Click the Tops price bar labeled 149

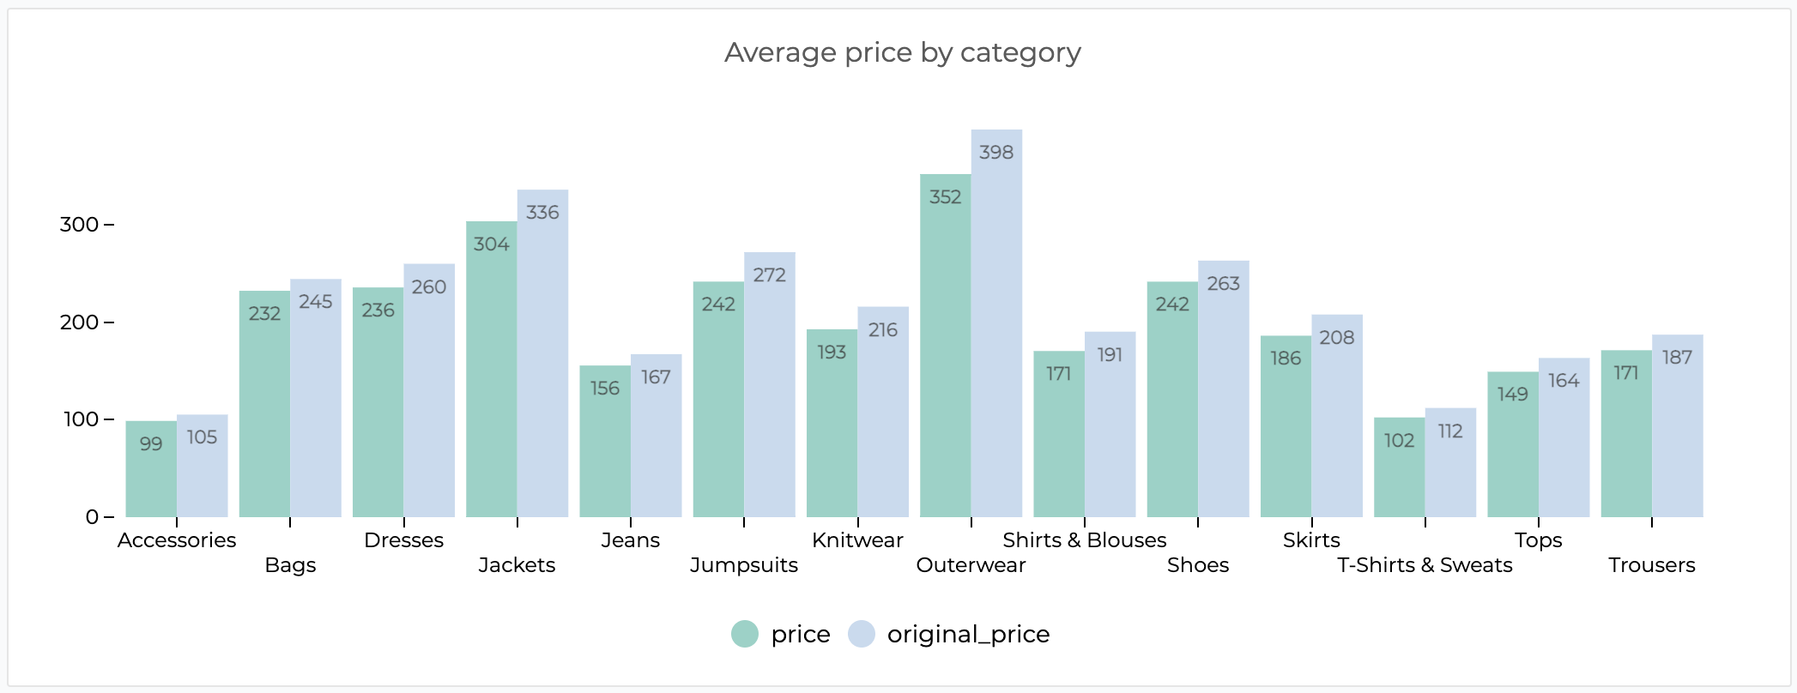point(1513,446)
